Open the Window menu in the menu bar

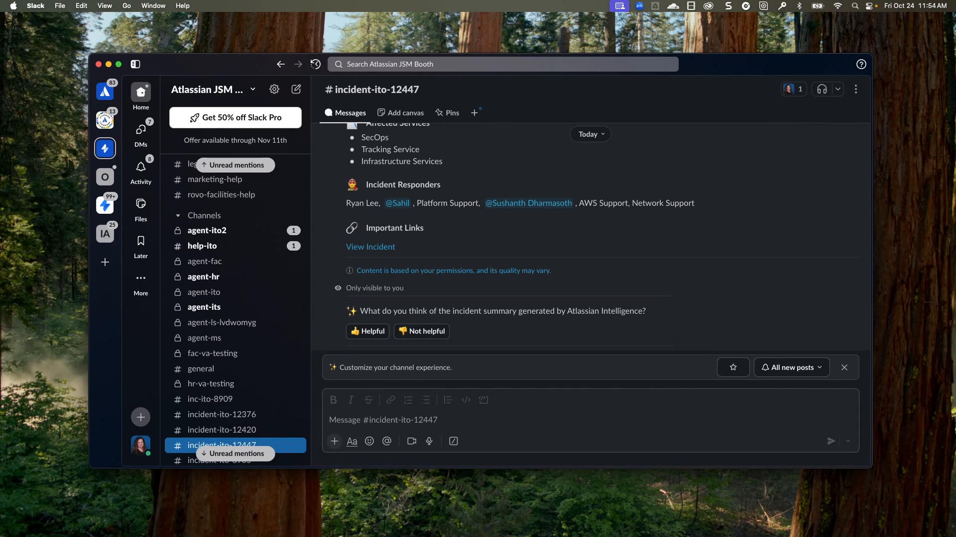[x=153, y=5]
